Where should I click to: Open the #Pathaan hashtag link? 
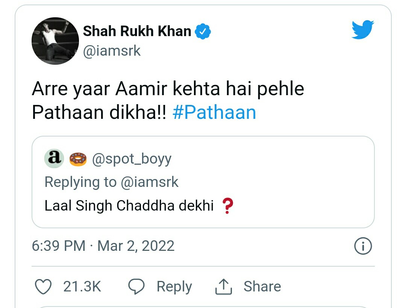[x=214, y=112]
